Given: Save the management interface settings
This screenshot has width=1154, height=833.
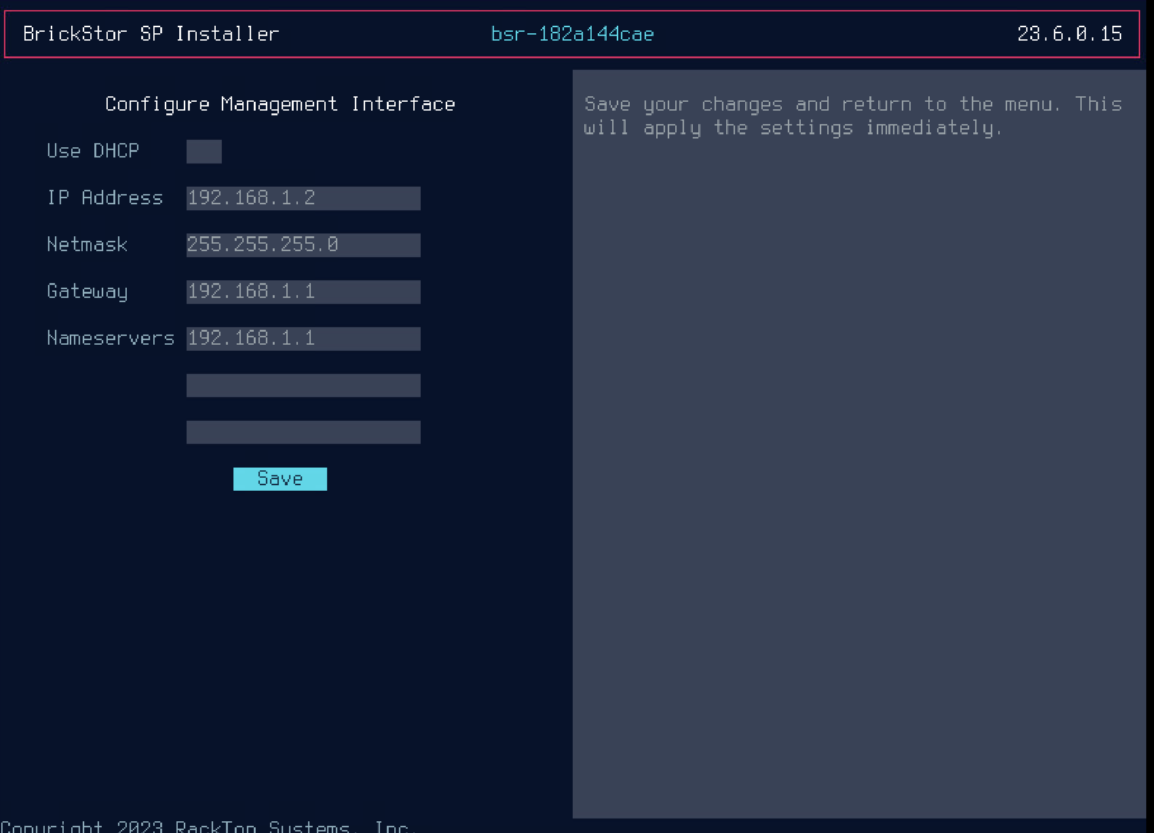Looking at the screenshot, I should click(280, 478).
